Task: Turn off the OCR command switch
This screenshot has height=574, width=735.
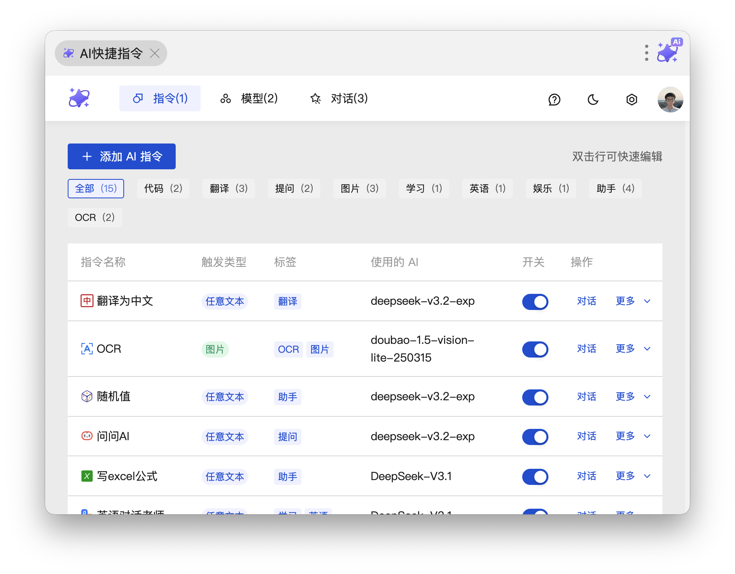Action: pyautogui.click(x=535, y=349)
